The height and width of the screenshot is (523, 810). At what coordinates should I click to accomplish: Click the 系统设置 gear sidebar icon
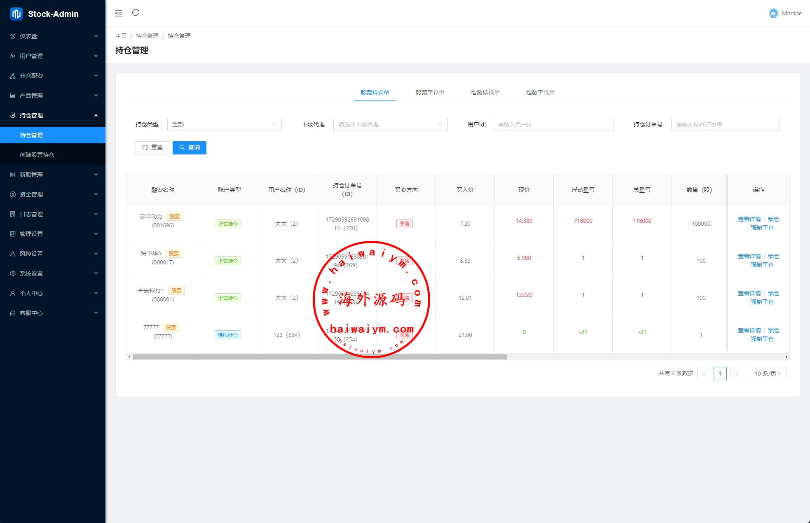[13, 273]
